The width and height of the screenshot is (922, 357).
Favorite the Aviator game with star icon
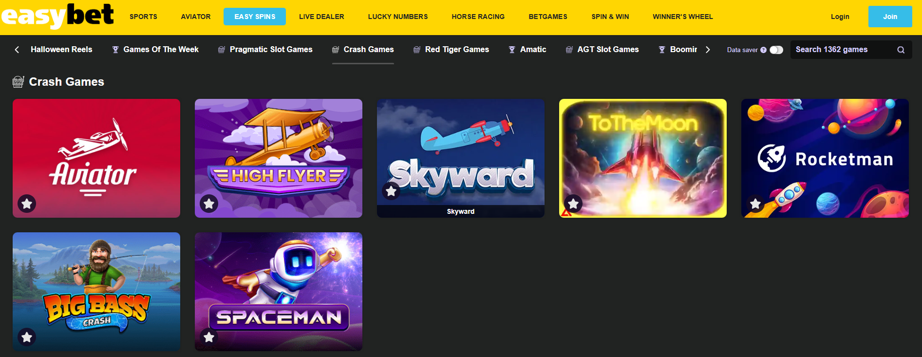(27, 204)
